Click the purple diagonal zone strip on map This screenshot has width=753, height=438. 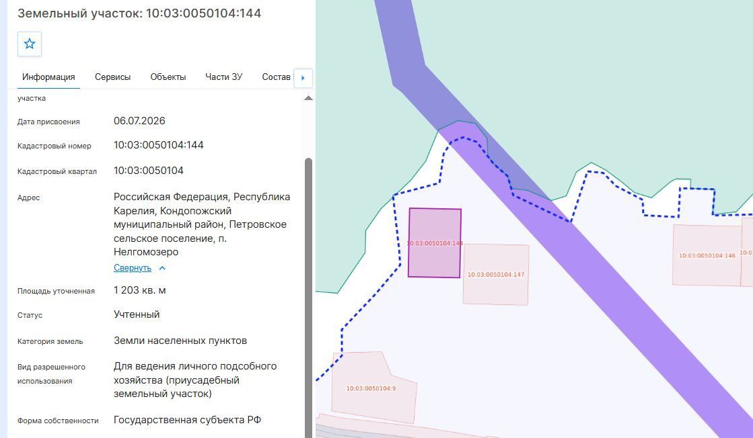624,288
